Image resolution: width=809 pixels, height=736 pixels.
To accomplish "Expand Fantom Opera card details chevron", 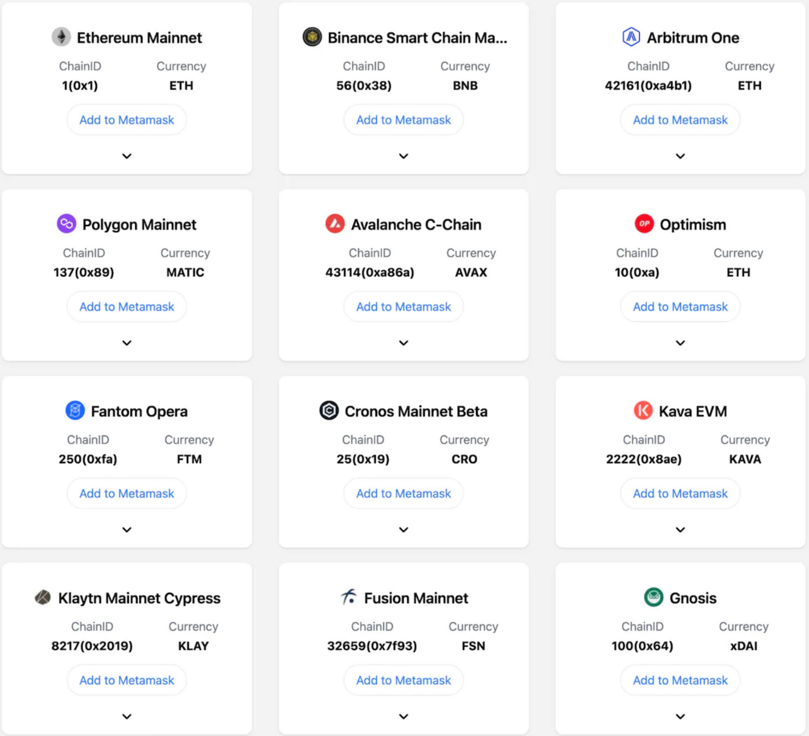I will pyautogui.click(x=127, y=530).
